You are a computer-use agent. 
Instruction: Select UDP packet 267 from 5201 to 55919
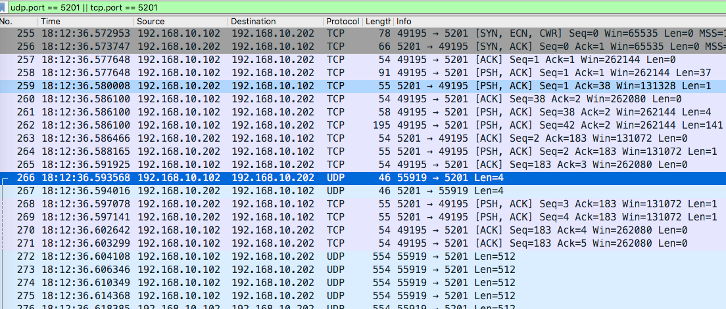pos(363,190)
